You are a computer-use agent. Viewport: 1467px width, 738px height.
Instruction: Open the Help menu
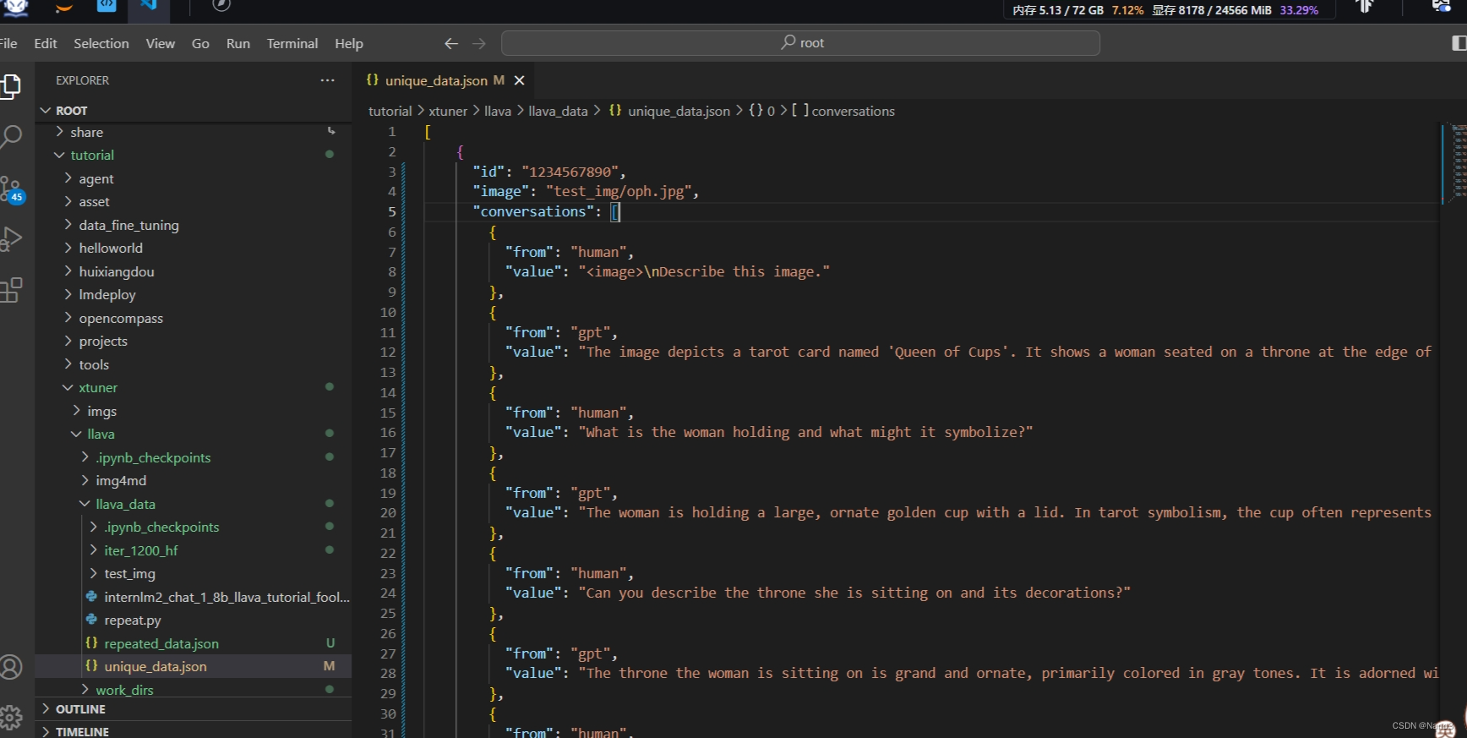coord(349,43)
